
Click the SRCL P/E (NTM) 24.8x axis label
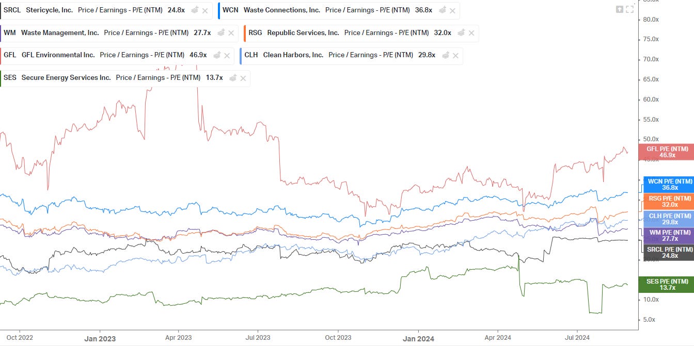click(669, 252)
